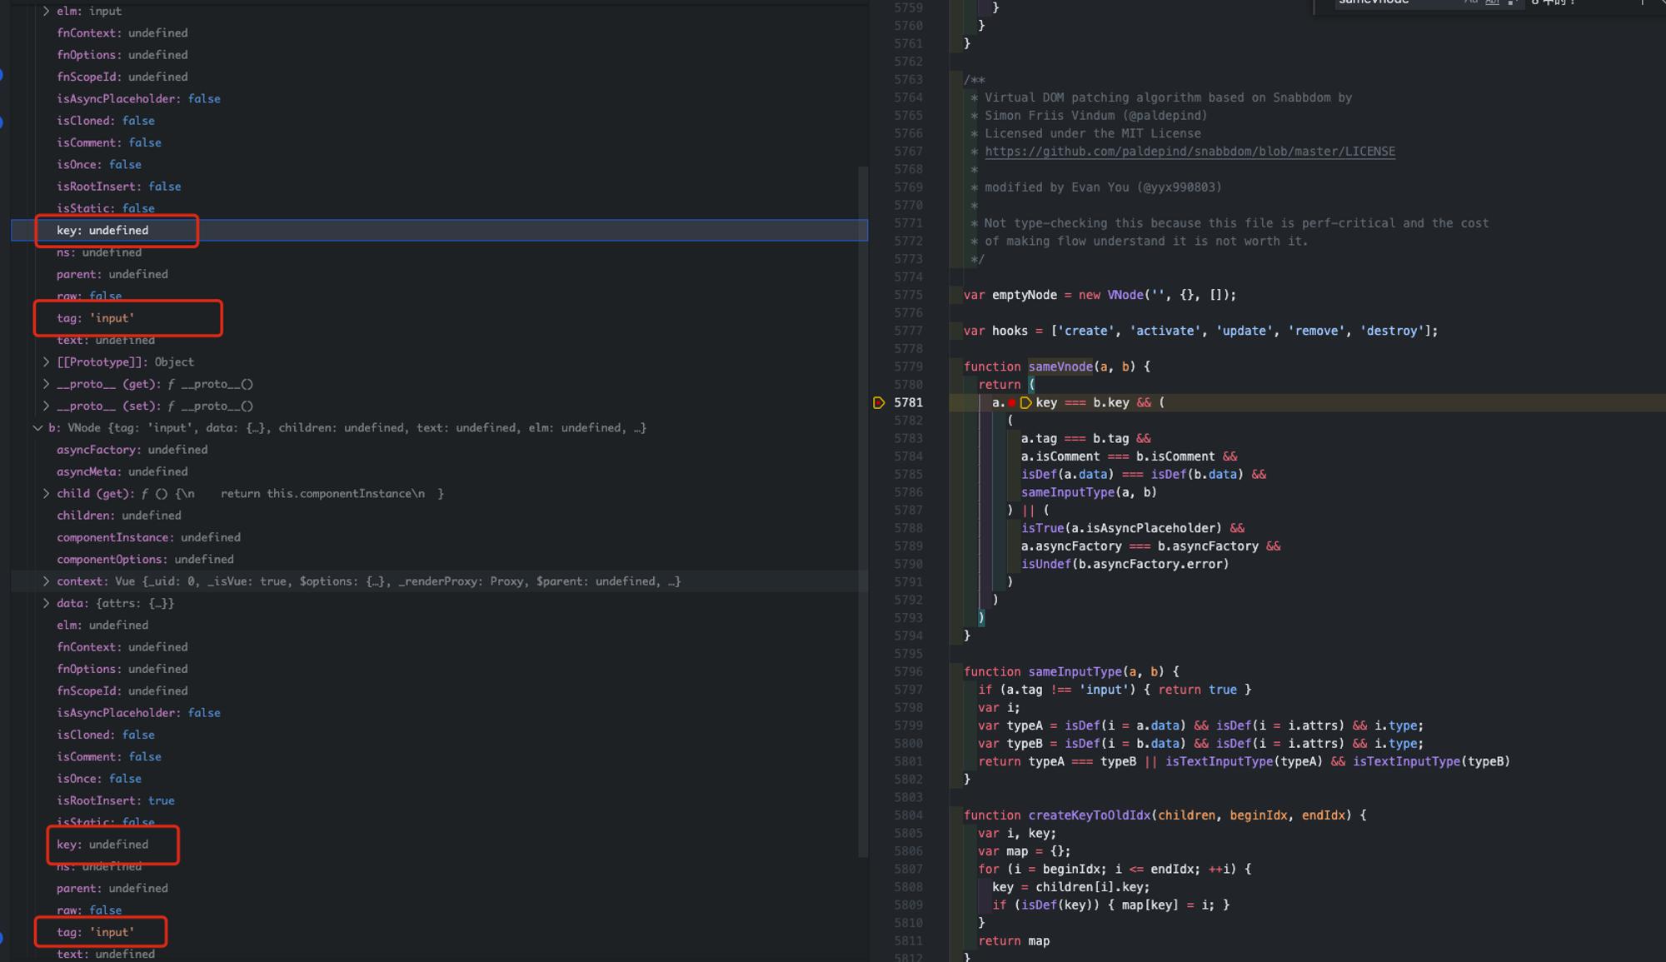1666x962 pixels.
Task: Click the isTextInputType(typeA) call
Action: pos(1243,761)
